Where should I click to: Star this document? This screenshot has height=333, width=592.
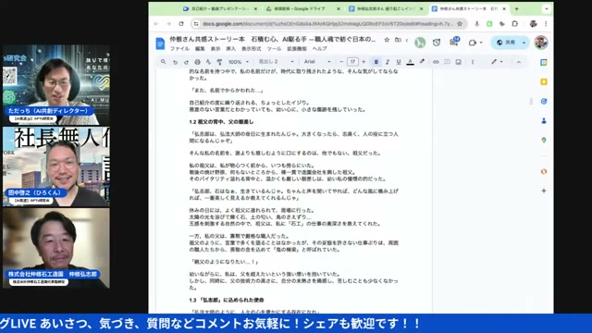coord(387,40)
